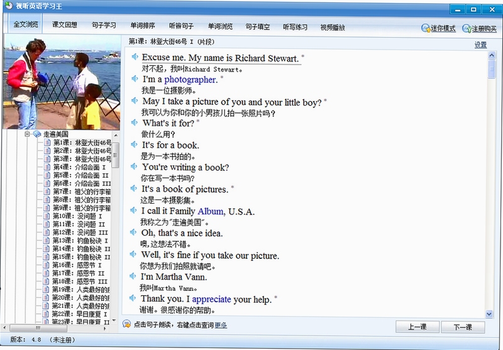Image resolution: width=503 pixels, height=350 pixels.
Task: Click the 迷你模式 link
Action: tap(443, 28)
